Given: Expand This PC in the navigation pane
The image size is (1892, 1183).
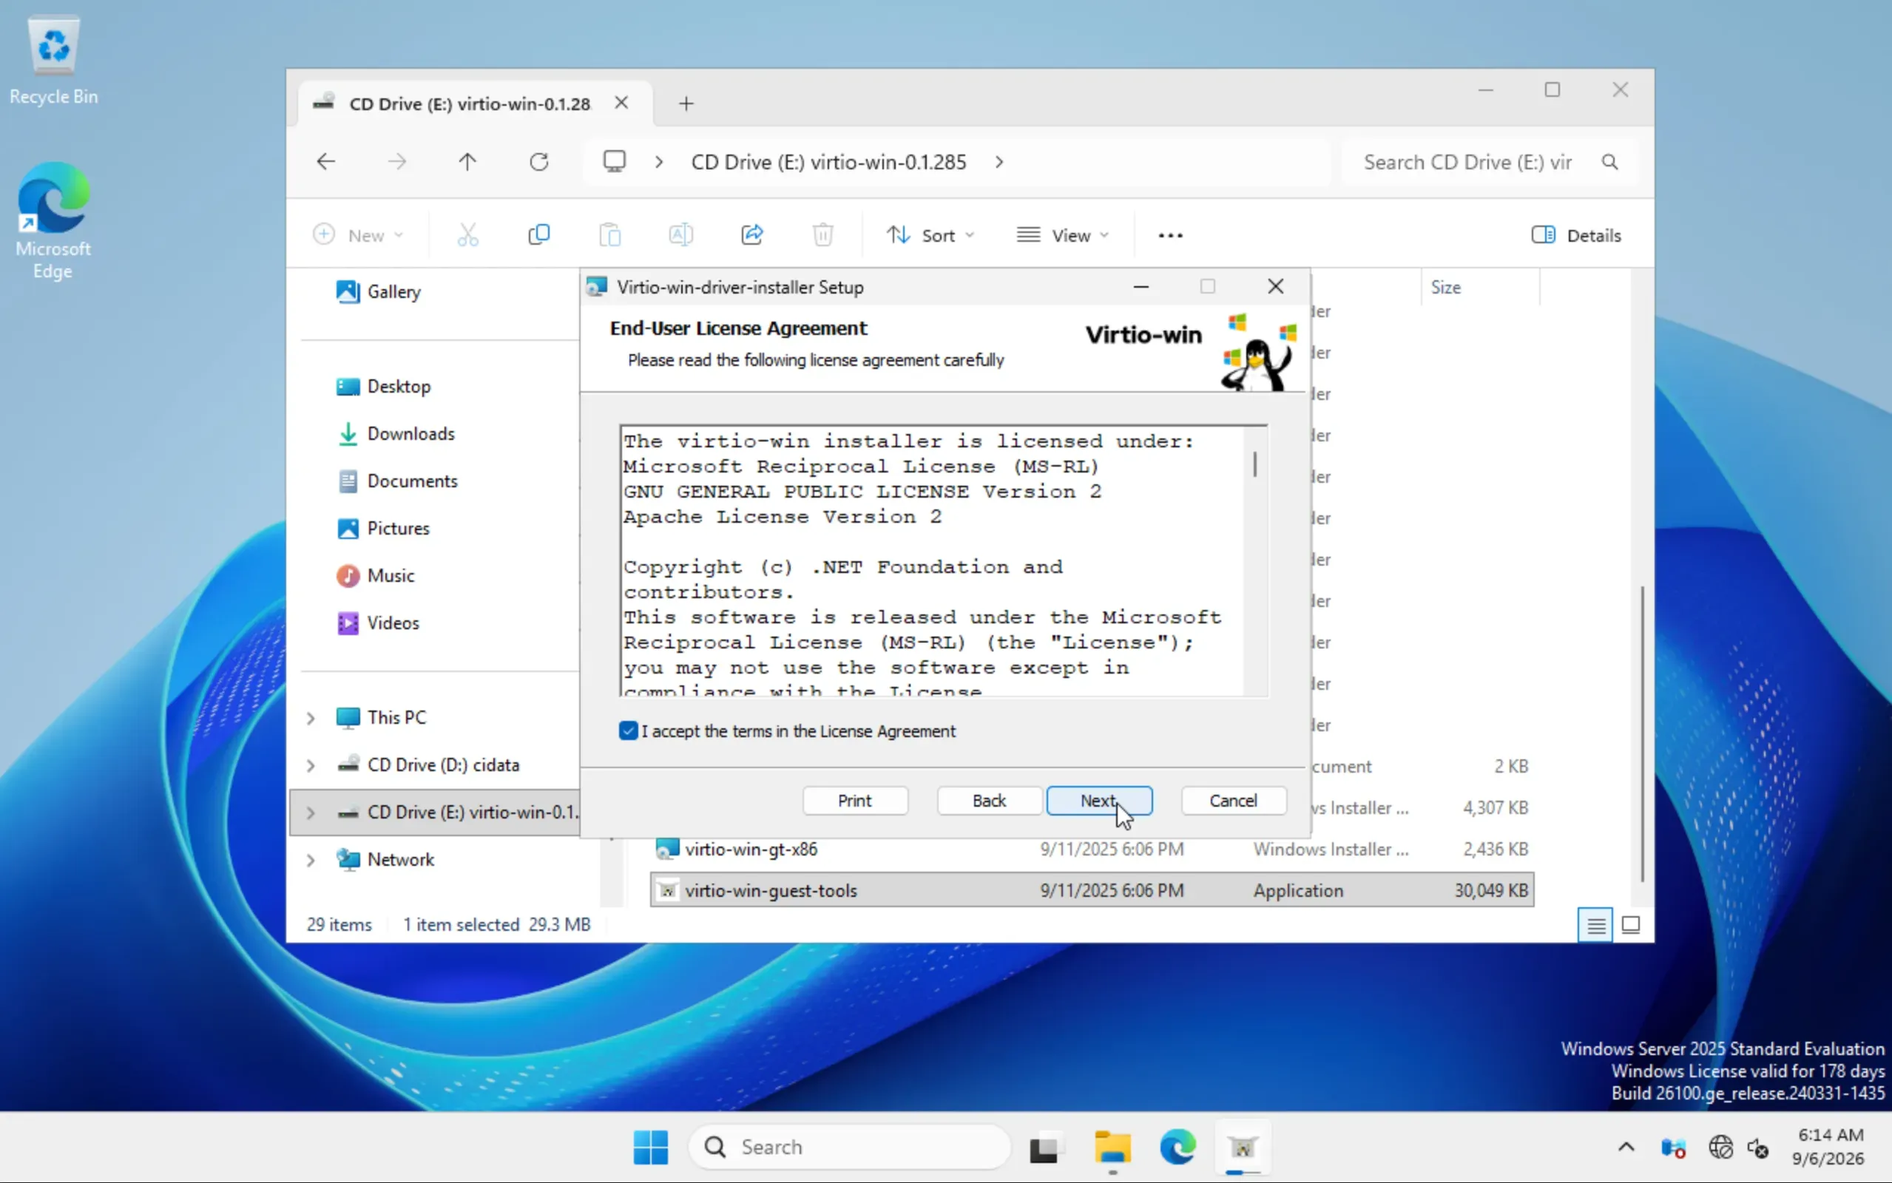Looking at the screenshot, I should click(x=311, y=717).
